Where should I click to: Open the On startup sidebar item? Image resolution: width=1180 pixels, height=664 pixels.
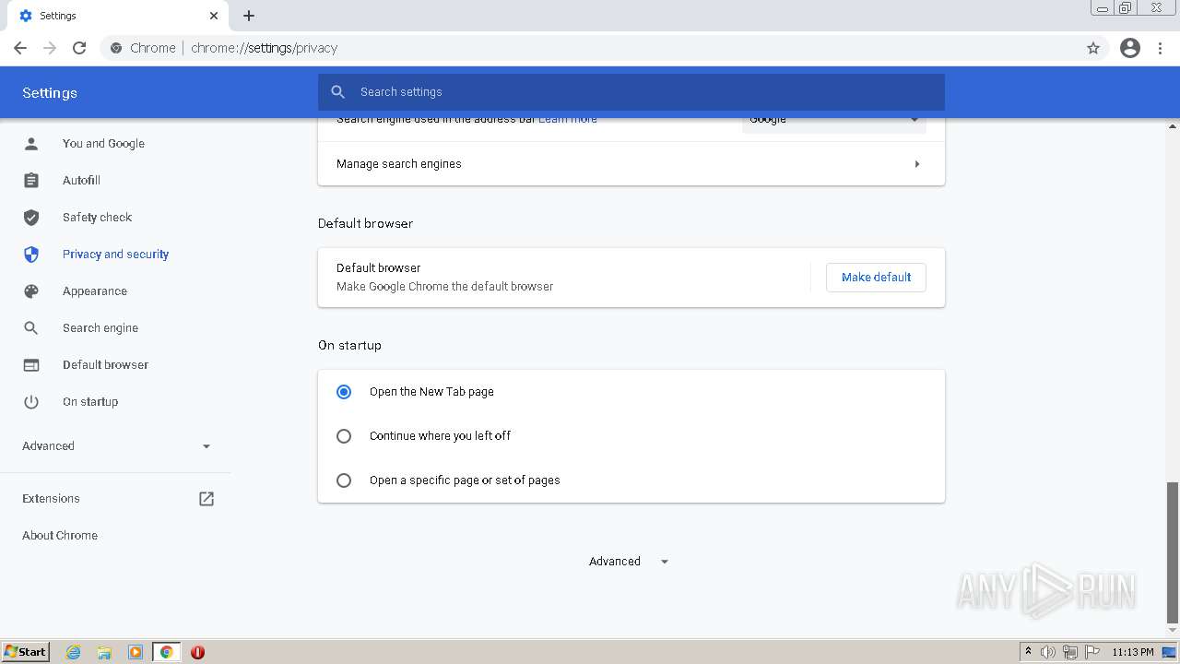(x=90, y=402)
